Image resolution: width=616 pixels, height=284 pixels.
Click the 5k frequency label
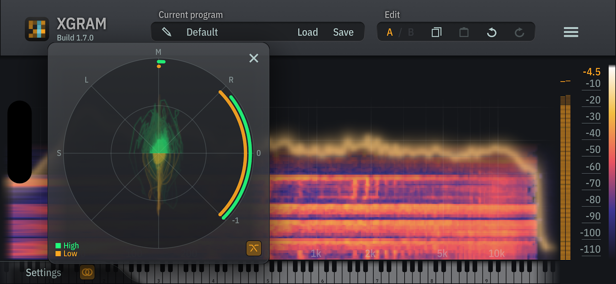[442, 253]
